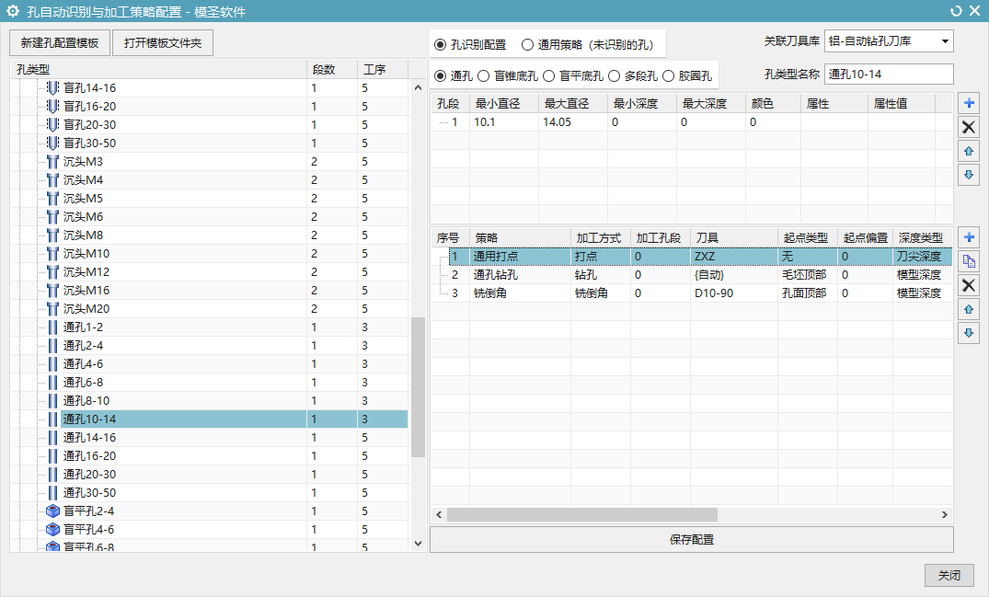
Task: Move hole segment up arrow icon
Action: tap(969, 151)
